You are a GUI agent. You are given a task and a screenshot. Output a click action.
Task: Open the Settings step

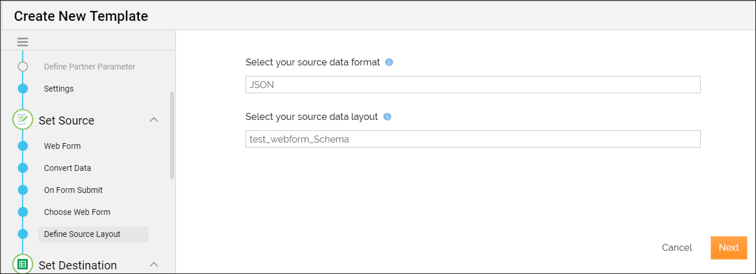59,89
